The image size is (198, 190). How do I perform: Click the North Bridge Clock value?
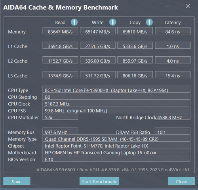click(x=173, y=117)
